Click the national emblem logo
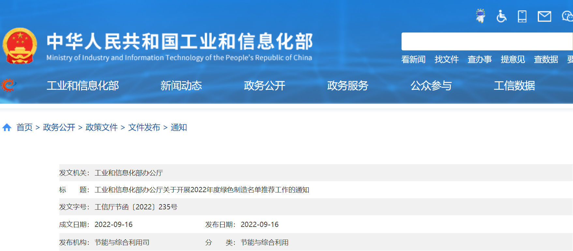 (20, 46)
